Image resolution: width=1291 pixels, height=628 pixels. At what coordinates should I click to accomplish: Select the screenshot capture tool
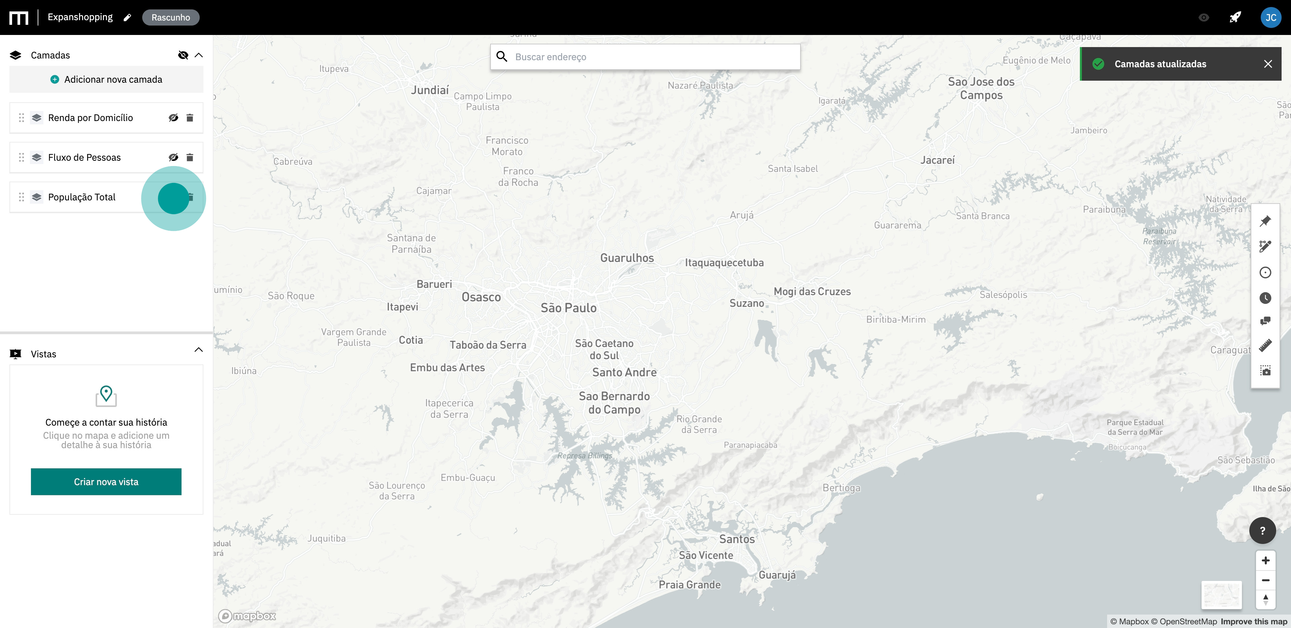coord(1265,370)
